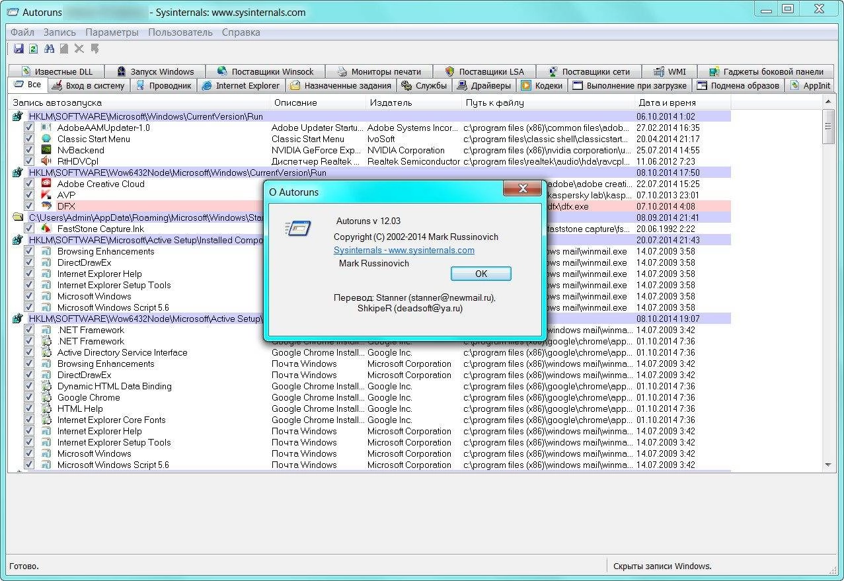Viewport: 844px width, 581px height.
Task: Sort by Дата и время column header
Action: pos(683,102)
